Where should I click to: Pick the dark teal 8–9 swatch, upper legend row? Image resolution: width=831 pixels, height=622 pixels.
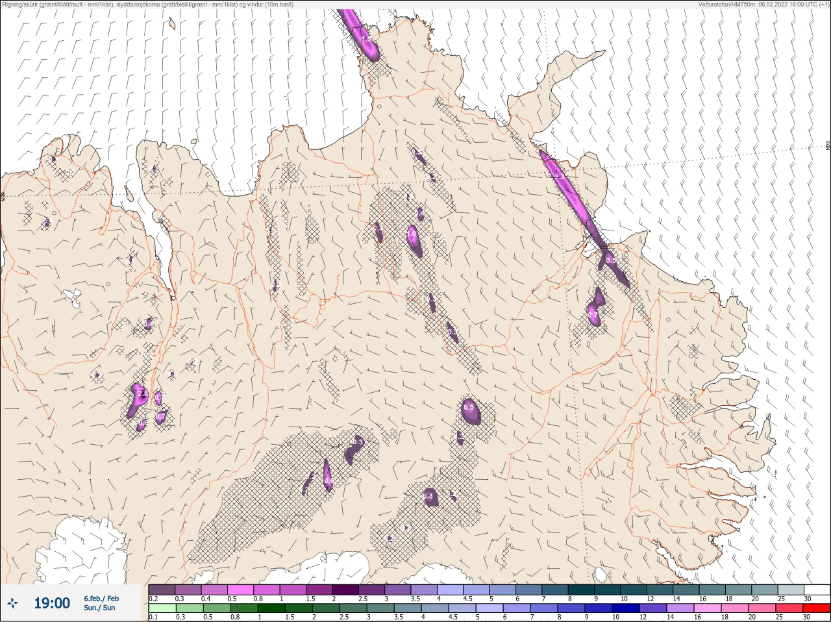pyautogui.click(x=581, y=590)
